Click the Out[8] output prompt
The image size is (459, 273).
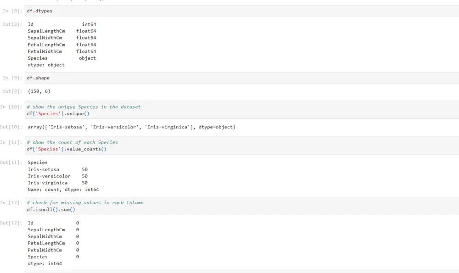12,24
